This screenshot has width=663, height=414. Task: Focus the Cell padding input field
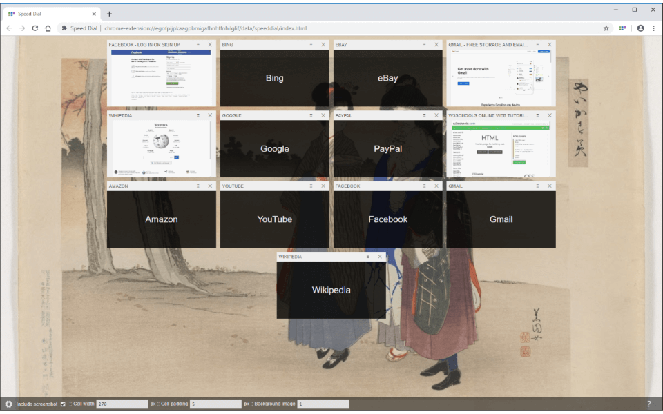[215, 404]
